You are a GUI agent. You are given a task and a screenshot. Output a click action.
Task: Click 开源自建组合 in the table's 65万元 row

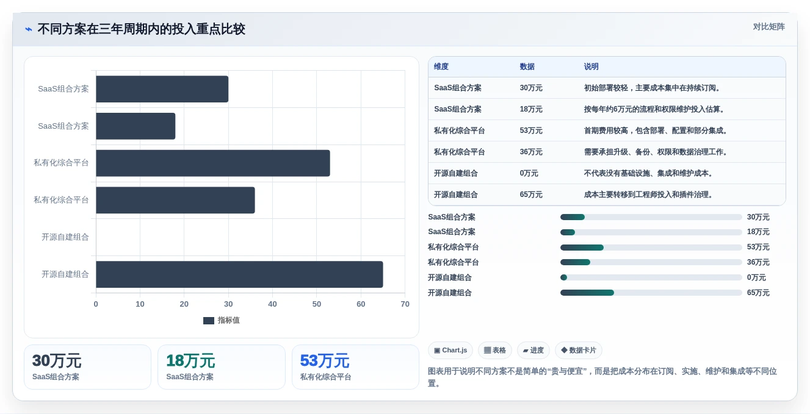point(456,195)
